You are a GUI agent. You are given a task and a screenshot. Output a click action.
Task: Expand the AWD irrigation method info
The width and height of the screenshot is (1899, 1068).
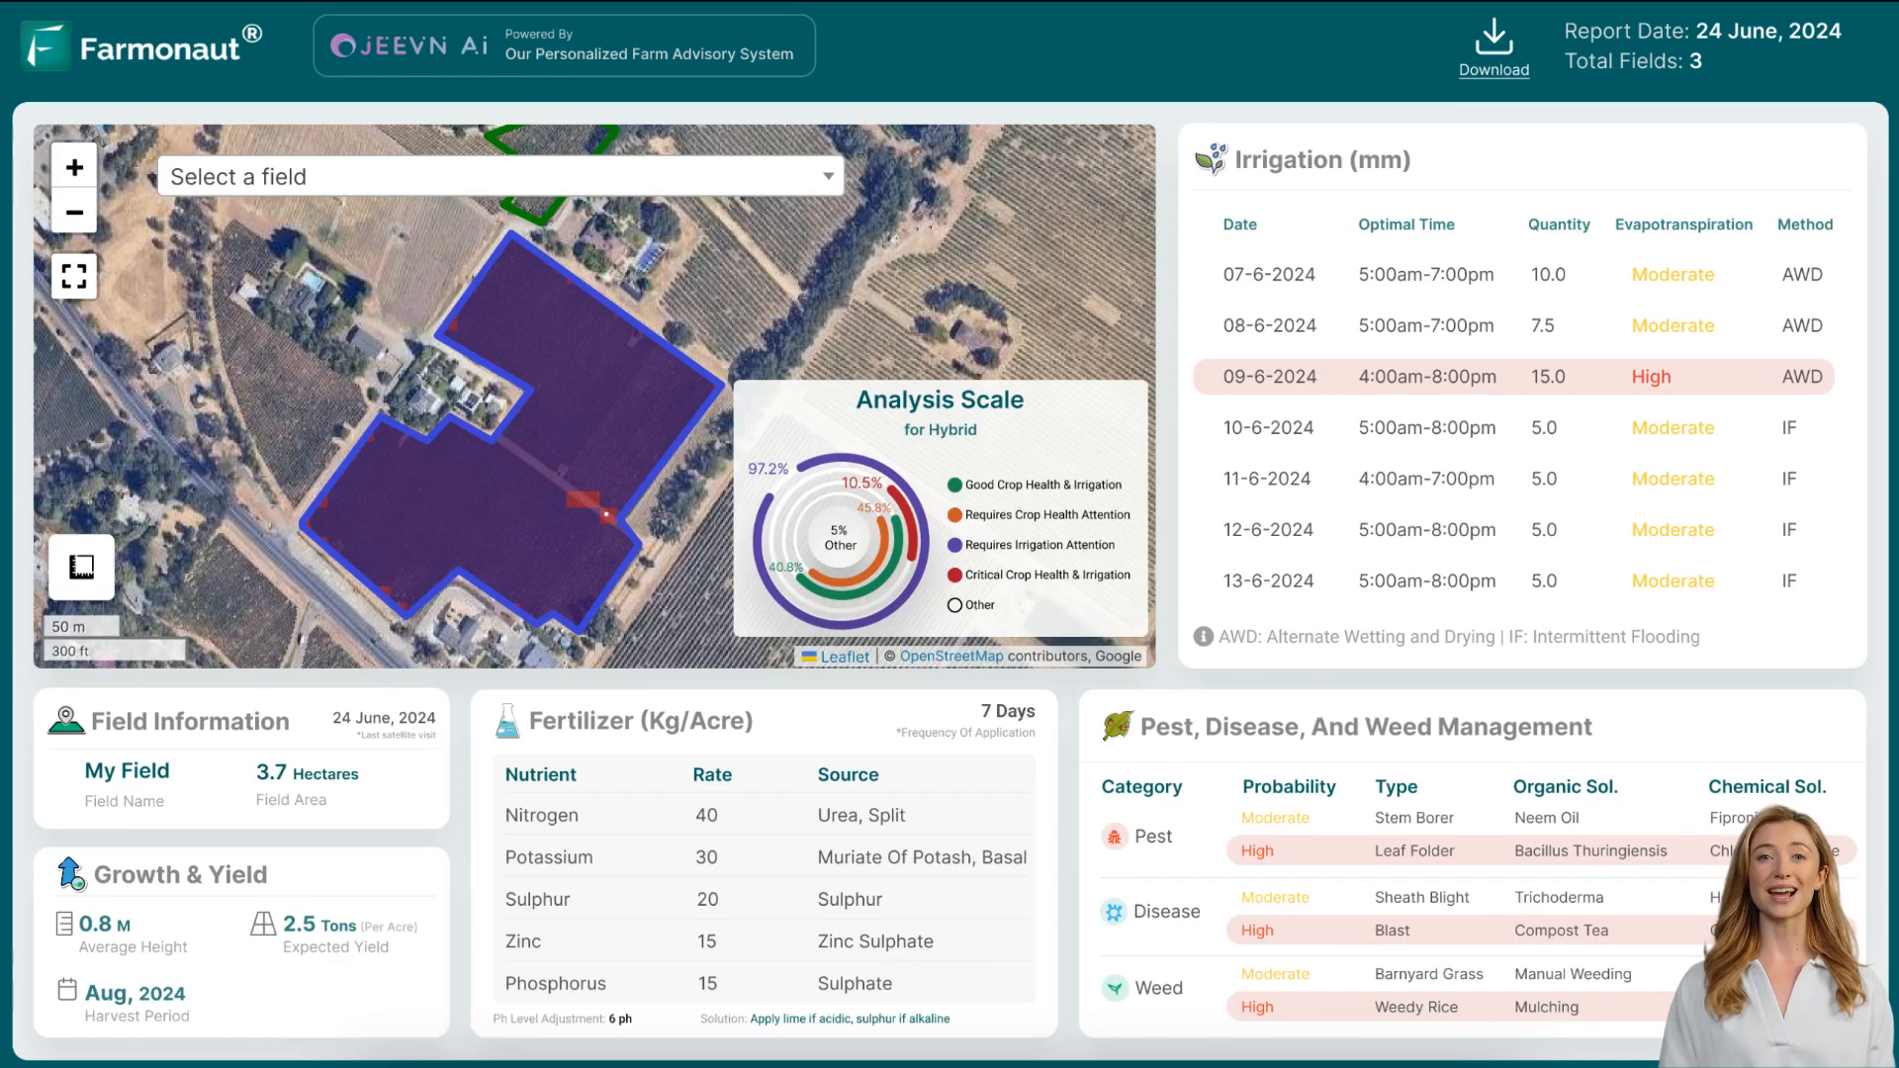pyautogui.click(x=1203, y=637)
